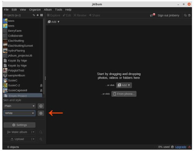Select the Collaborate project

coord(23,36)
